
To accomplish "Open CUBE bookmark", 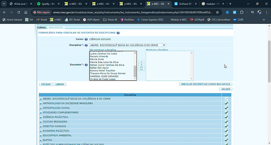I will (x=238, y=20).
